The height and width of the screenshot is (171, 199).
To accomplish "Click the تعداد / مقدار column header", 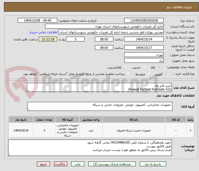I will (44, 120).
